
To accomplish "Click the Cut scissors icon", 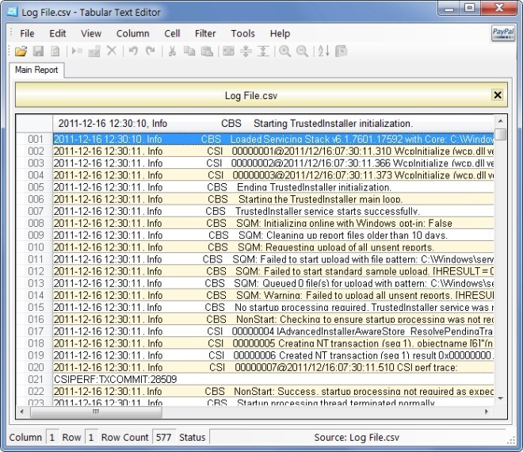I will pos(172,51).
